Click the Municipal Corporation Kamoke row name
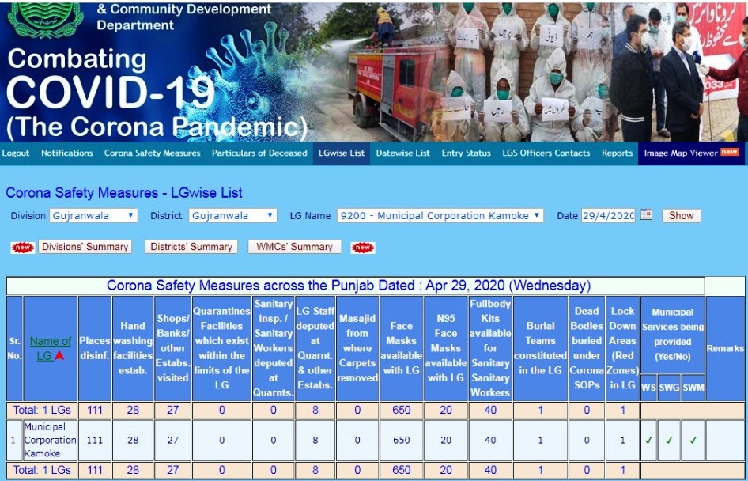 (50, 440)
